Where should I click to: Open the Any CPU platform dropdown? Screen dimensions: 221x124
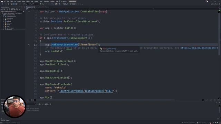[34, 4]
